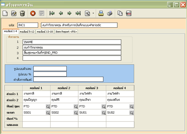
Task: Open the lookup for SS02 department
Action: pos(76,113)
